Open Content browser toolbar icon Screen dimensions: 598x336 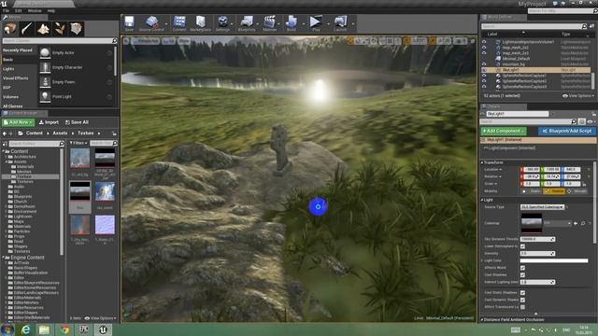coord(179,23)
